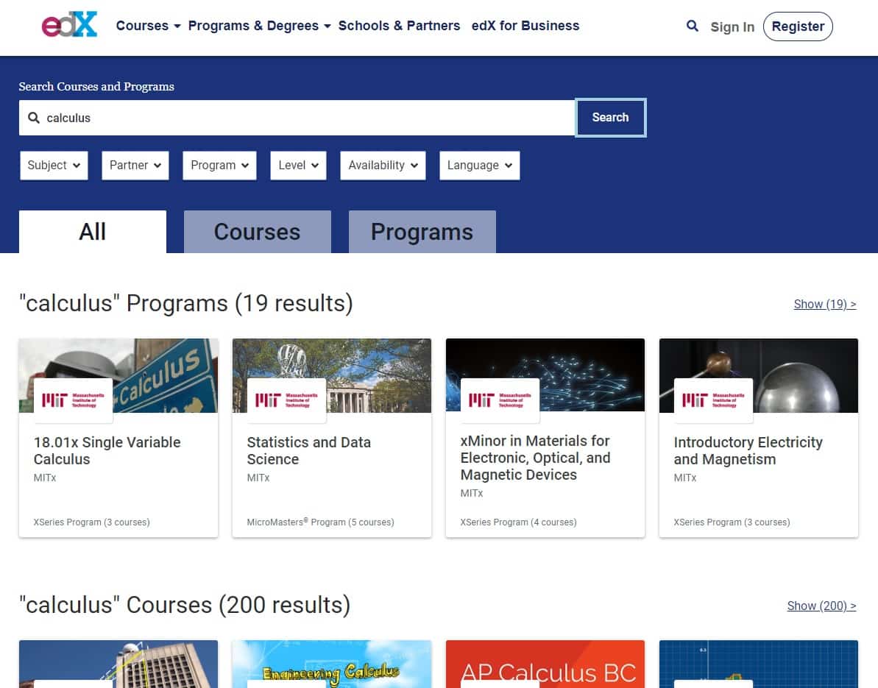Open Introductory Electricity and Magnetism program
The height and width of the screenshot is (688, 878).
(748, 450)
